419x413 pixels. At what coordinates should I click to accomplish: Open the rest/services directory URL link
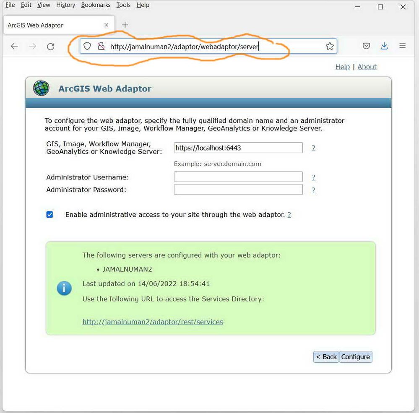pos(153,322)
